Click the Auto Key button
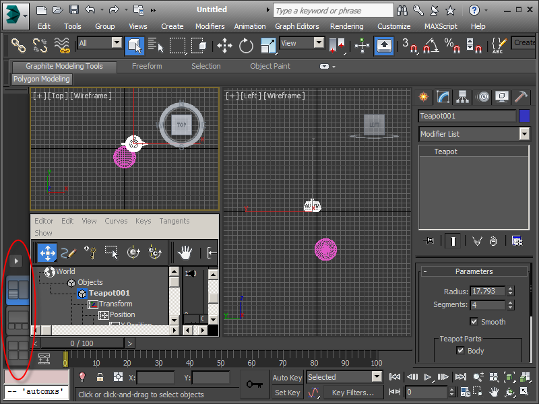 pyautogui.click(x=287, y=378)
